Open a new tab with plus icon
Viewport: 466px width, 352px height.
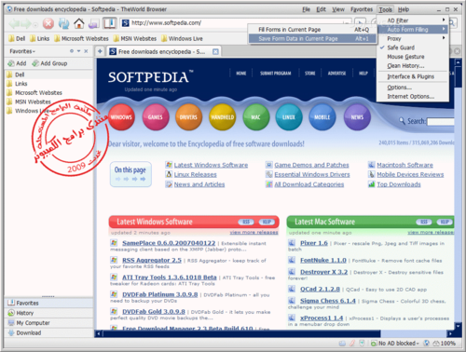pyautogui.click(x=100, y=51)
